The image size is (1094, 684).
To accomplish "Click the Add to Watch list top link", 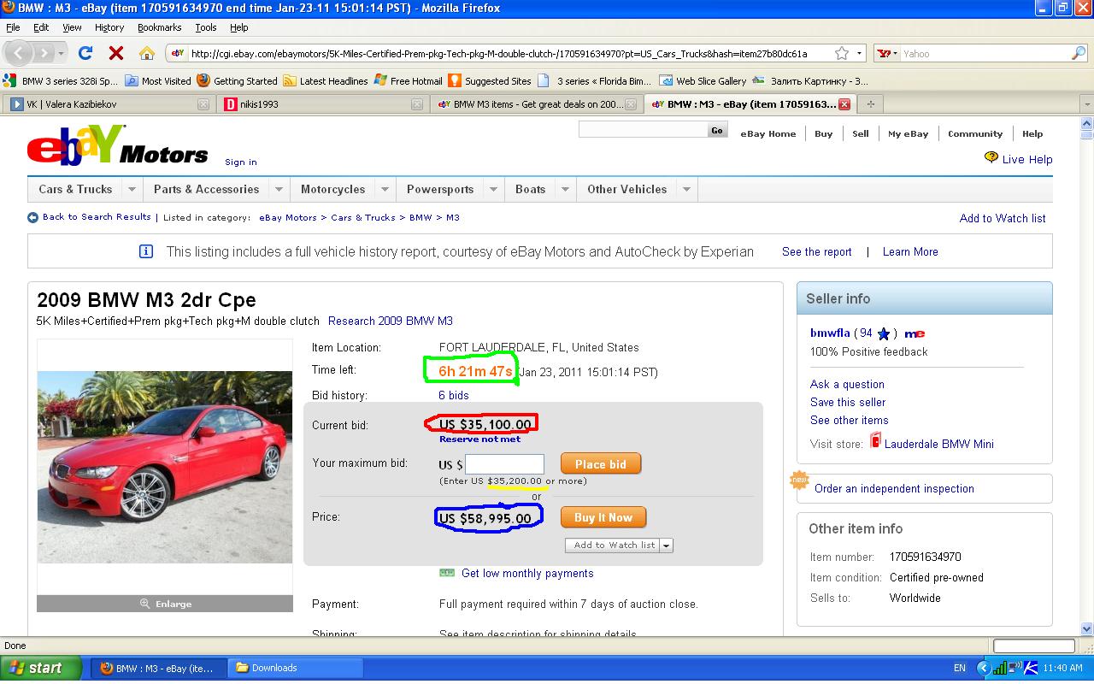I will click(1003, 218).
